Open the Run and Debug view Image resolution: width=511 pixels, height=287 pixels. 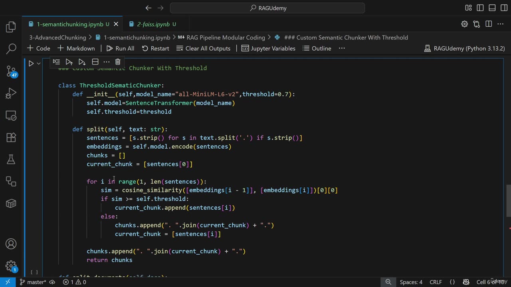click(x=11, y=94)
